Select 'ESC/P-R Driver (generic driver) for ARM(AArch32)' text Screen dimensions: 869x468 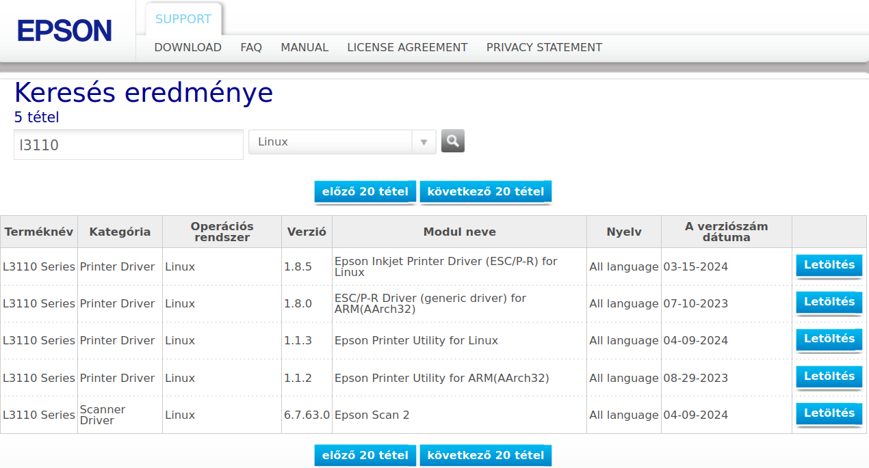pyautogui.click(x=430, y=303)
